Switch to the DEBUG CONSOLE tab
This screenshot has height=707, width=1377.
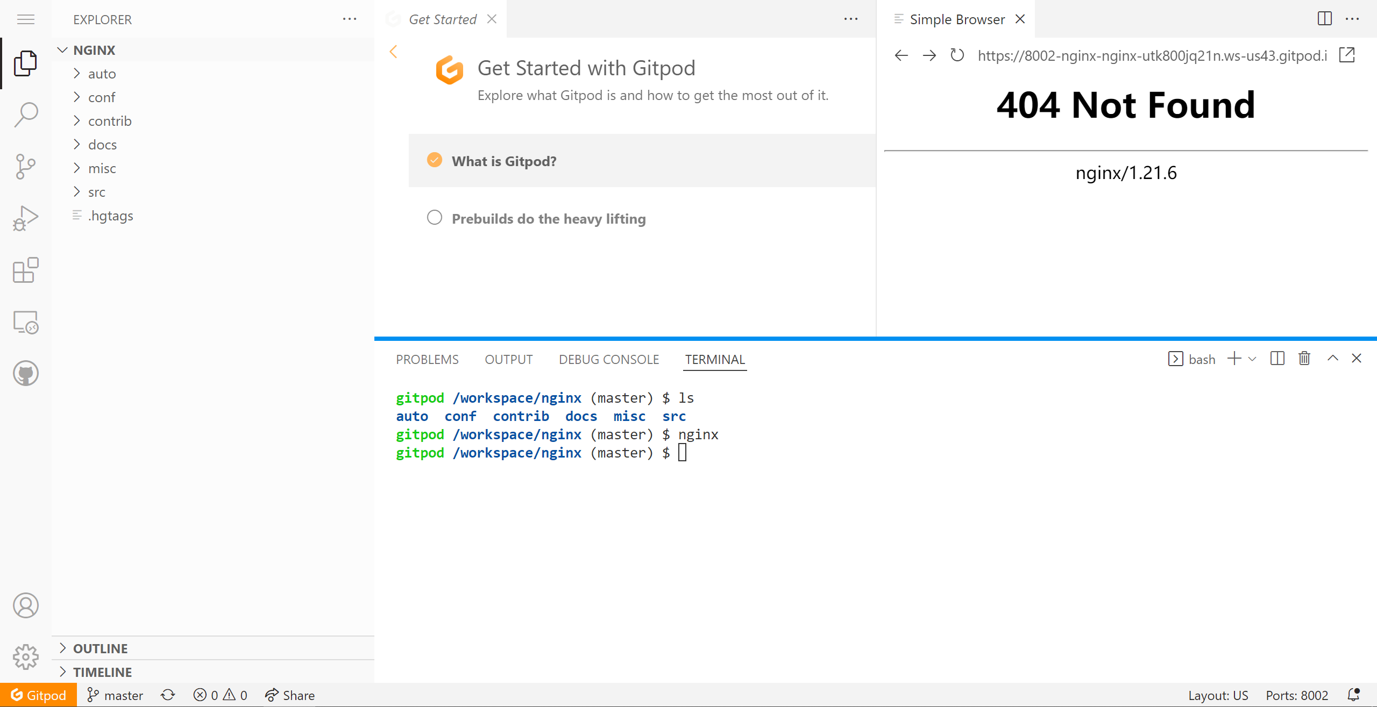608,360
